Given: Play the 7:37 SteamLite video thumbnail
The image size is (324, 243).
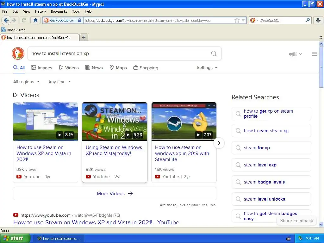Looking at the screenshot, I should [x=184, y=121].
